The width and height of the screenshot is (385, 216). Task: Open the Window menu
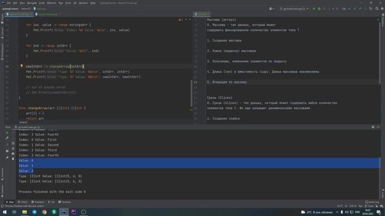84,3
